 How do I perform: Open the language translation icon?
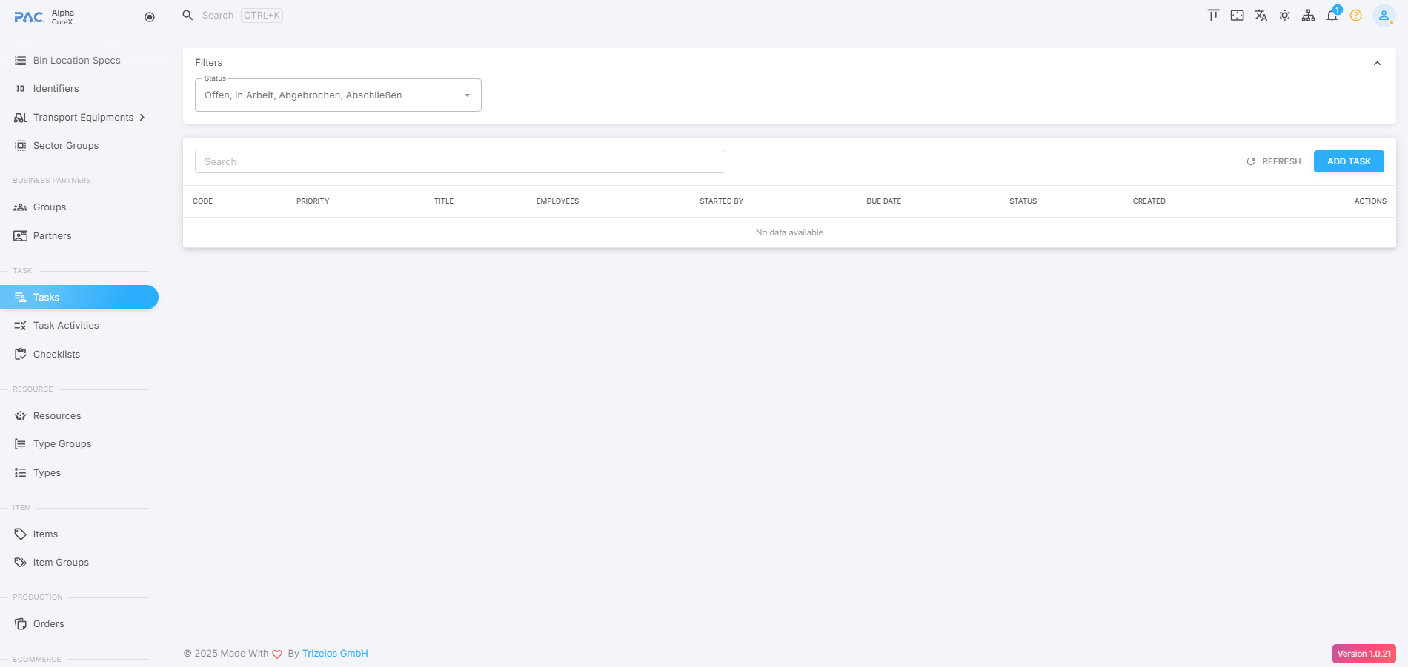1261,16
